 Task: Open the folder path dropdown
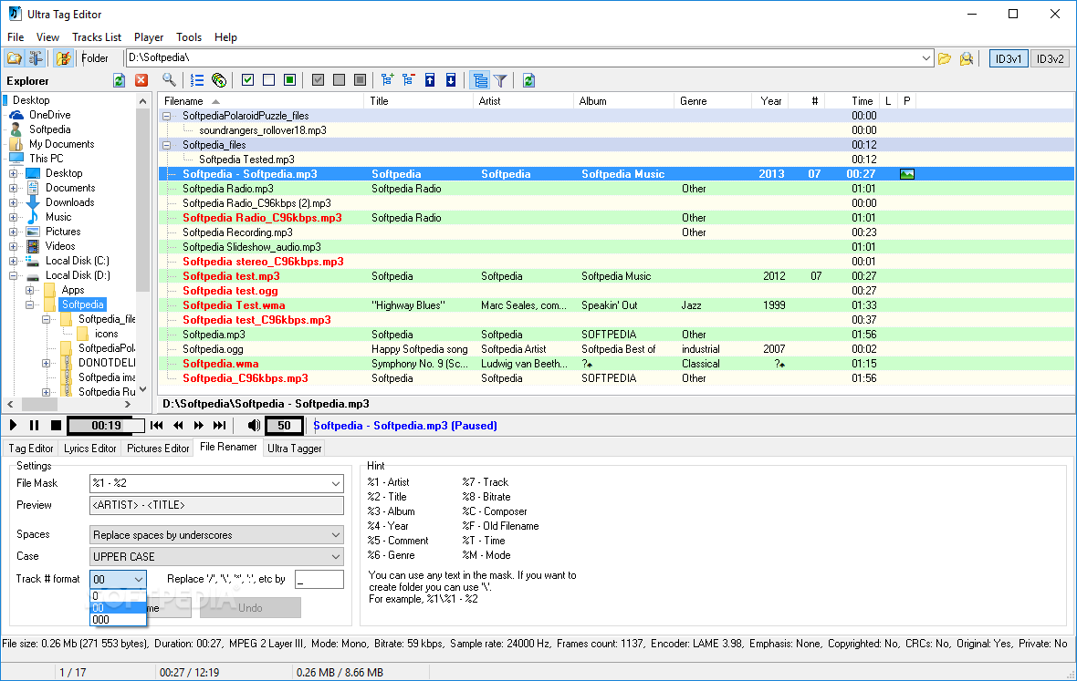(925, 58)
